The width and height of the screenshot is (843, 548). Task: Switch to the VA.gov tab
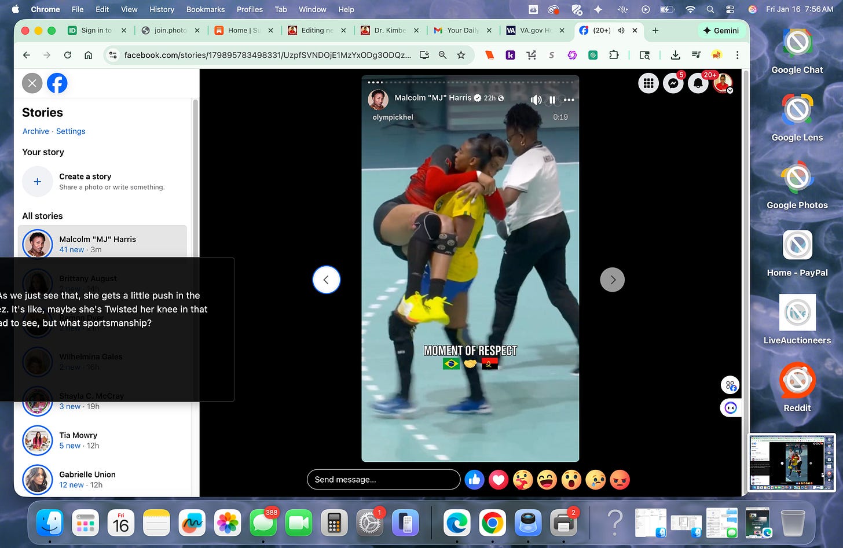pyautogui.click(x=535, y=31)
